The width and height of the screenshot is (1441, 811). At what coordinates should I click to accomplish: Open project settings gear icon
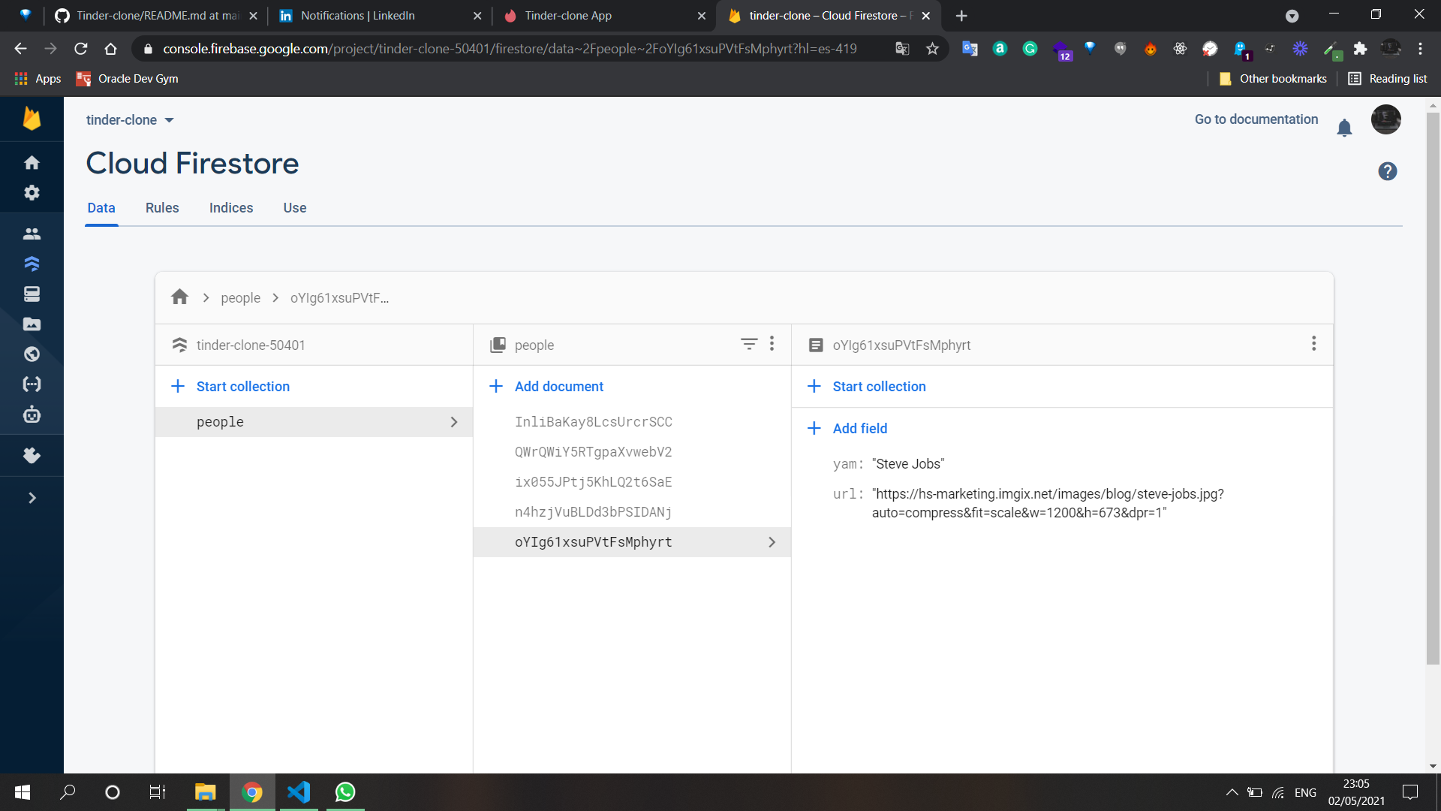click(32, 193)
